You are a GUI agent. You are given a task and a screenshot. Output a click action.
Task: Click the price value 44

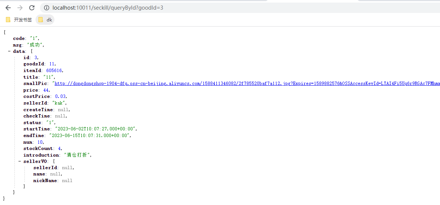click(46, 90)
